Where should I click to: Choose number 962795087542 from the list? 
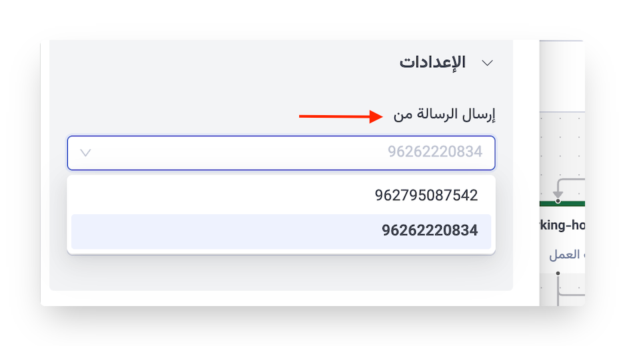tap(426, 196)
